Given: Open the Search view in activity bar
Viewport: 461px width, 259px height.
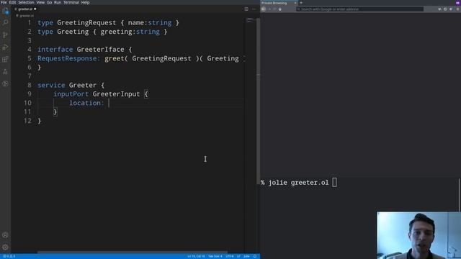Looking at the screenshot, I should tap(5, 22).
